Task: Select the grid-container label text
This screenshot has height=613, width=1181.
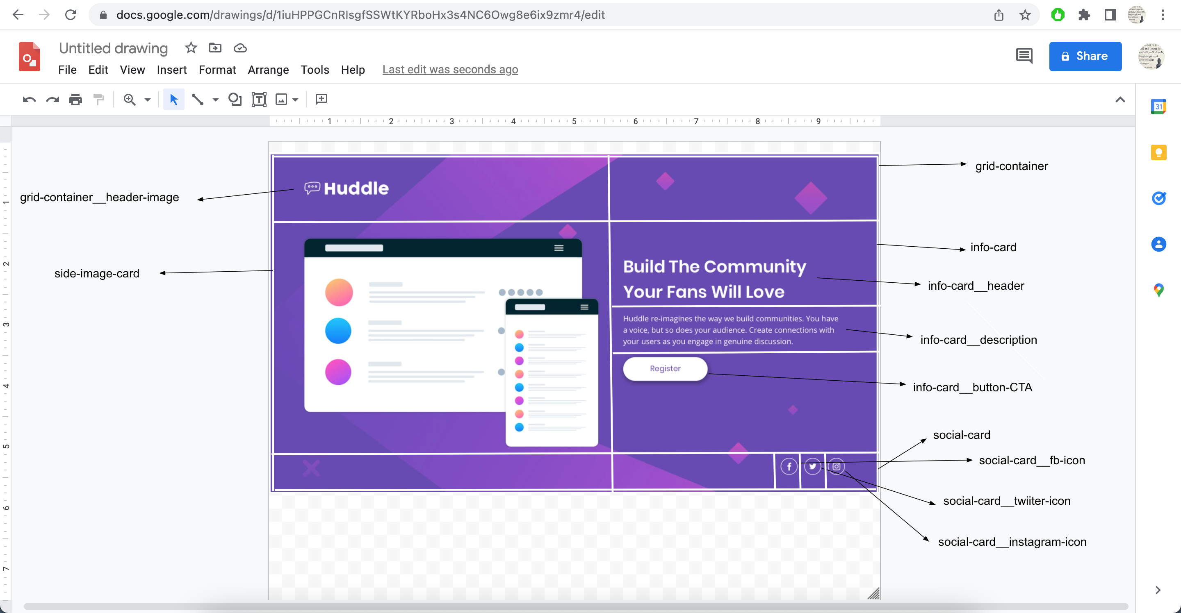Action: [x=1011, y=166]
